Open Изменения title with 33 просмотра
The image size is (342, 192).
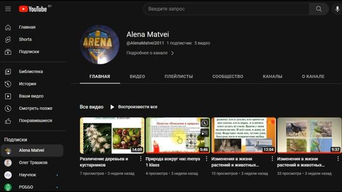[301, 162]
